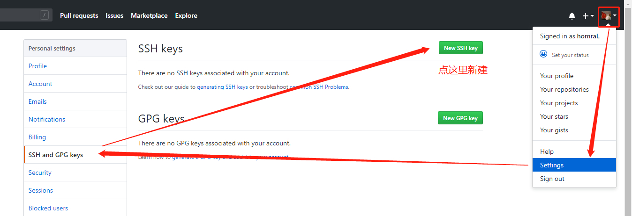Open the Explore header link
Viewport: 632px width, 216px height.
[x=186, y=15]
